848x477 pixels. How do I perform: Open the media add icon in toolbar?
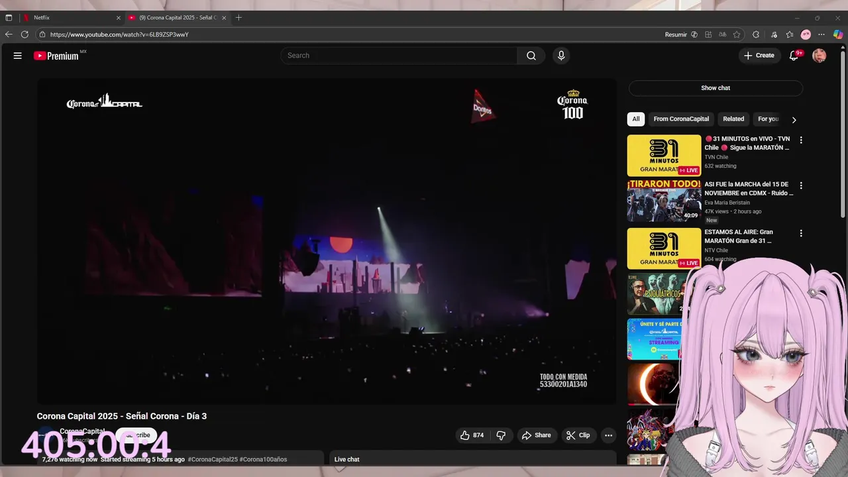[774, 34]
